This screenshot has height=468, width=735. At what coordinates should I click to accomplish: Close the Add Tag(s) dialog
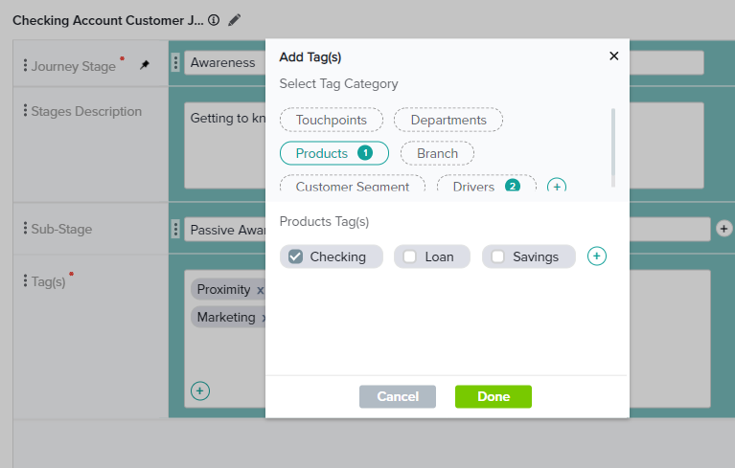click(614, 56)
